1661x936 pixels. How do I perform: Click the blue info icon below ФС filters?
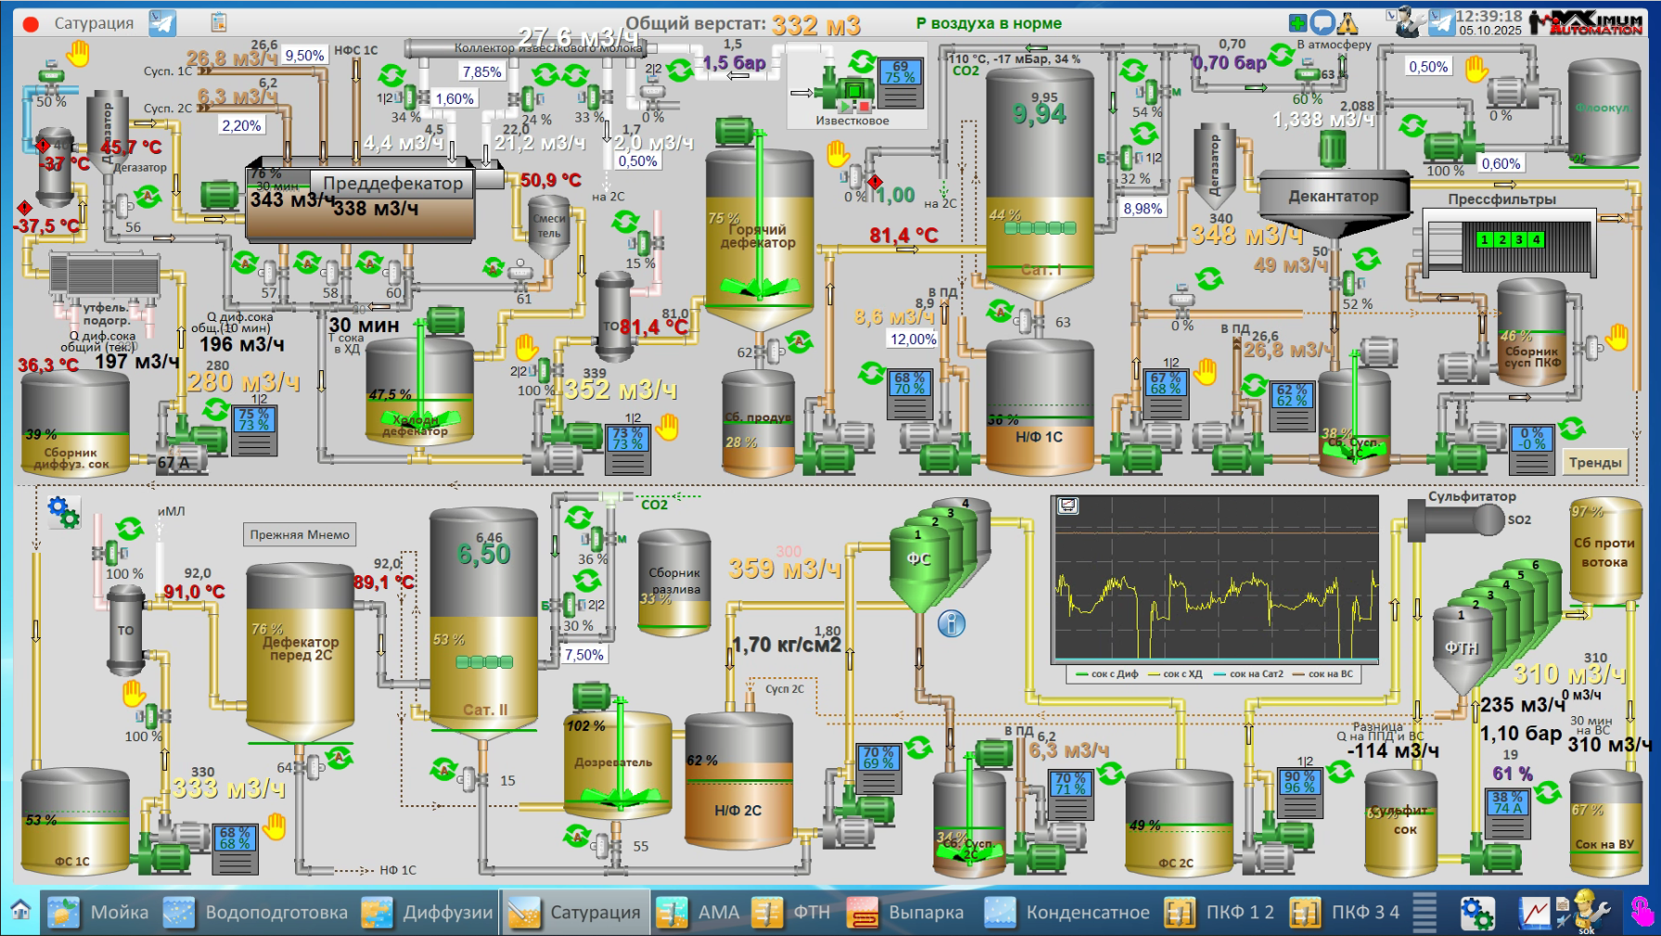point(951,623)
